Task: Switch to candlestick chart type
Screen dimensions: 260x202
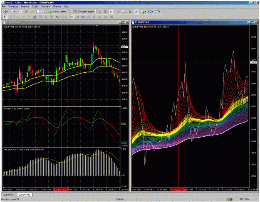Action: pos(106,12)
